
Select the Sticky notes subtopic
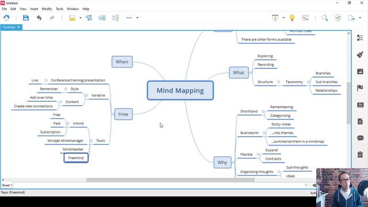281,124
